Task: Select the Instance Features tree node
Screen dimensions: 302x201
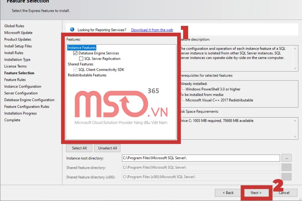Action: pos(82,47)
